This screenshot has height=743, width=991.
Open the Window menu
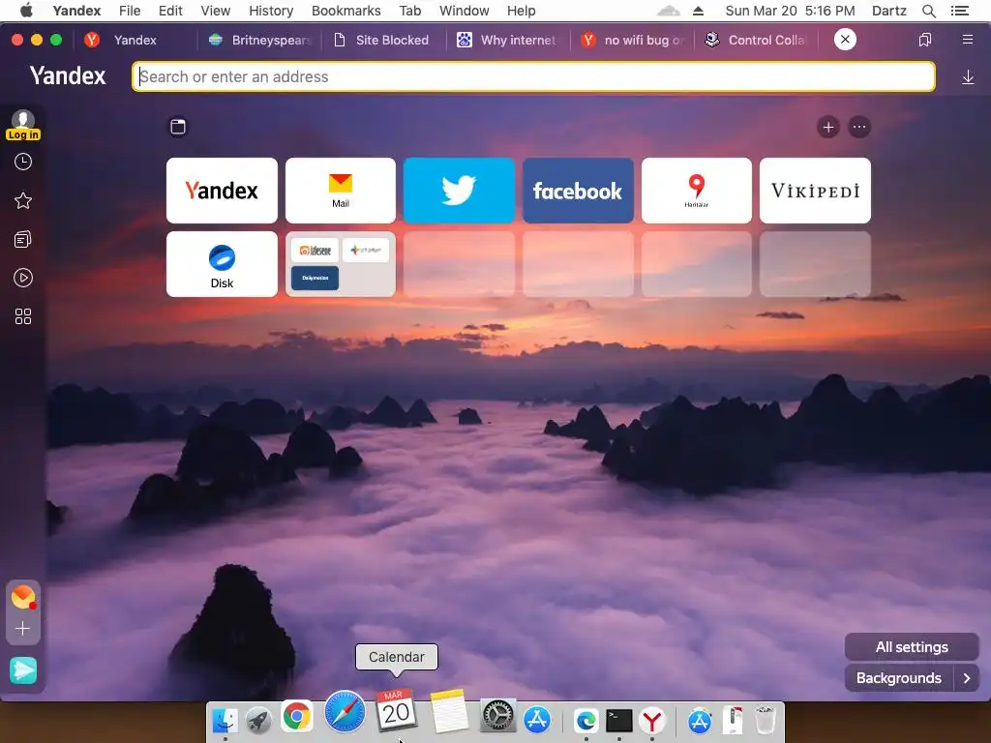[464, 11]
